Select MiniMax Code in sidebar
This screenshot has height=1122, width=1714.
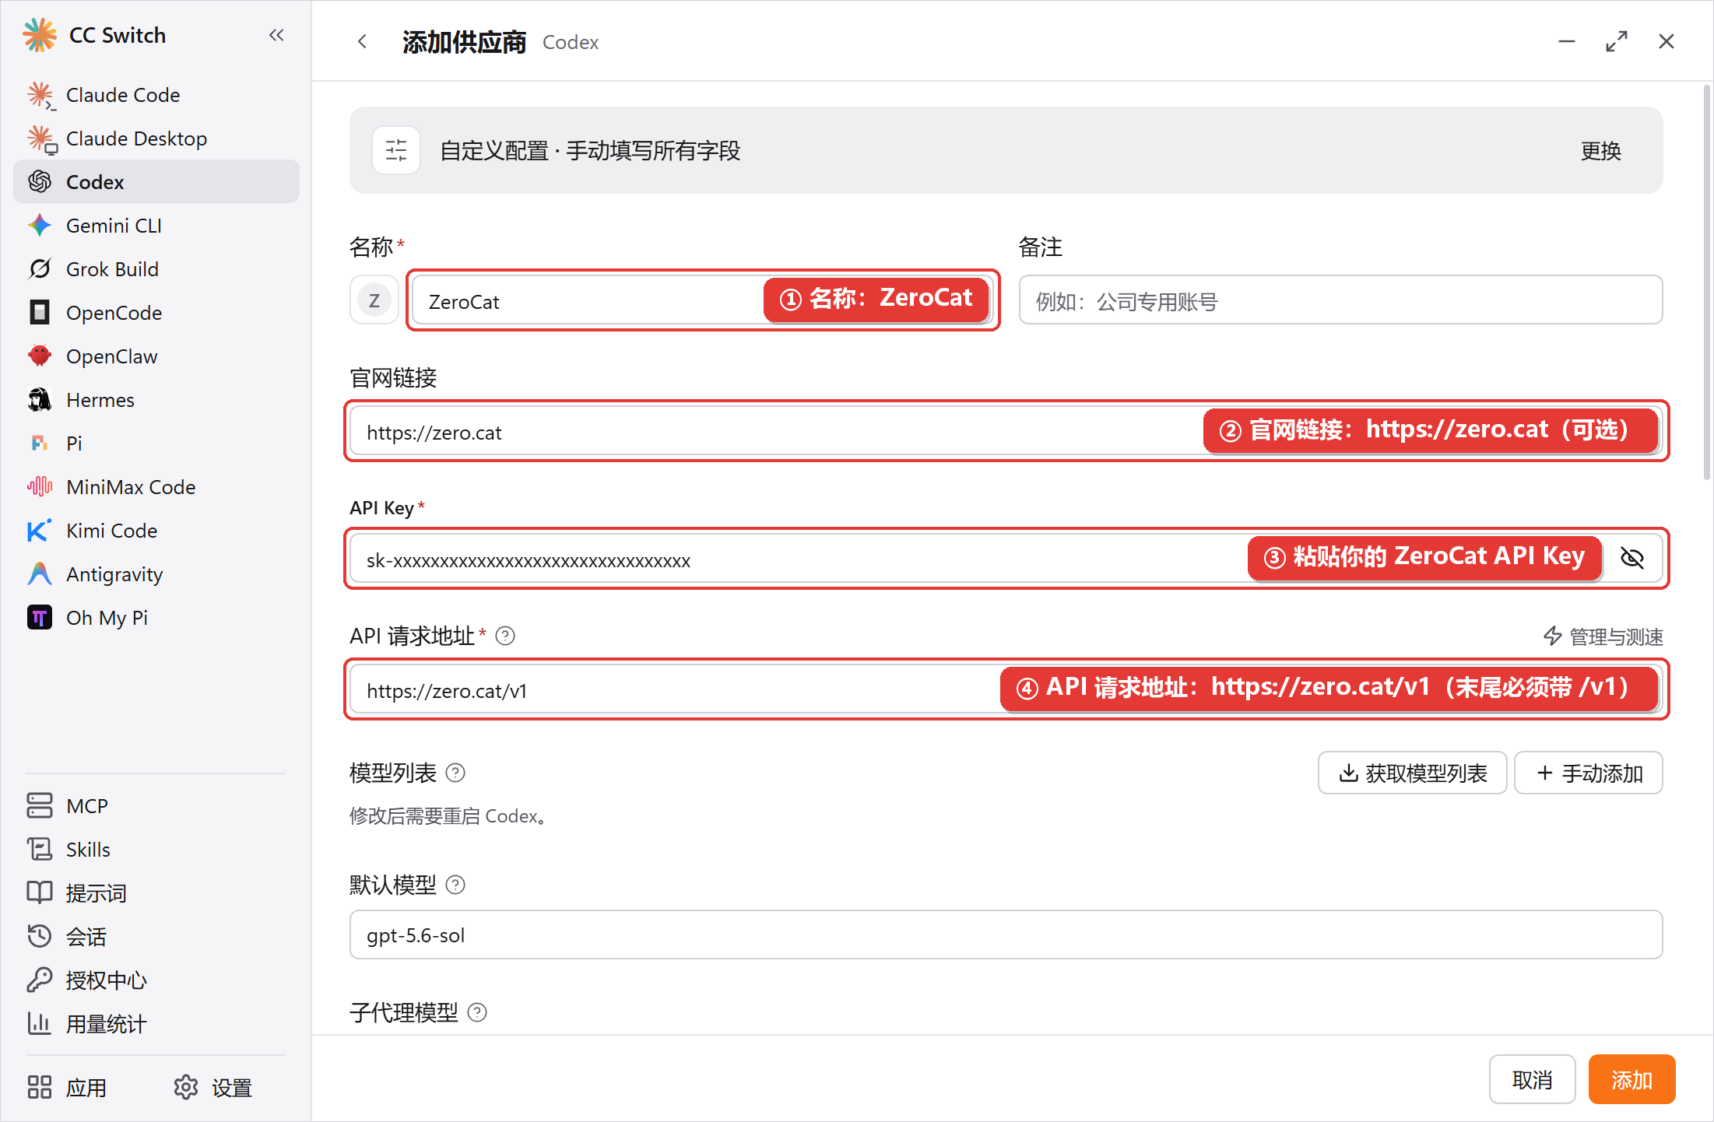(x=156, y=487)
